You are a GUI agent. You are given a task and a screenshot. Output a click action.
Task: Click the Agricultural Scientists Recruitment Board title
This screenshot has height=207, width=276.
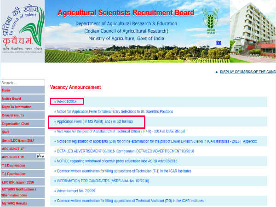click(126, 13)
